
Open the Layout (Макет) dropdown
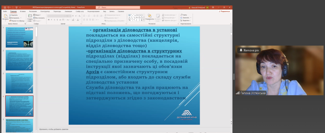pyautogui.click(x=37, y=15)
